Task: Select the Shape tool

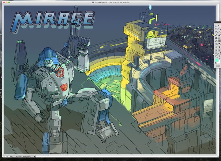Action: coord(219,50)
